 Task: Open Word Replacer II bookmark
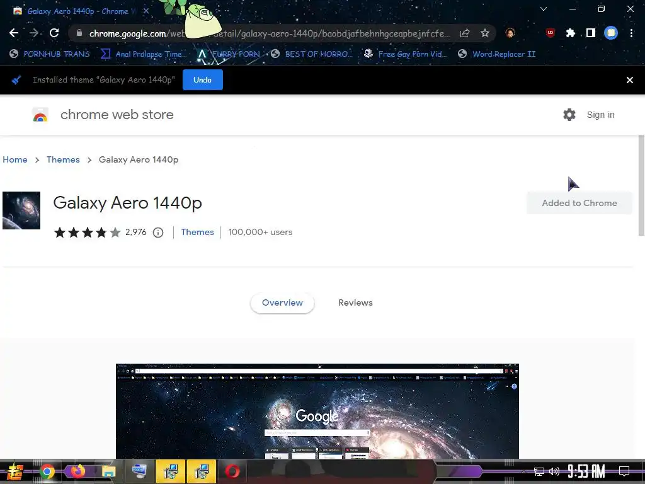coord(496,54)
